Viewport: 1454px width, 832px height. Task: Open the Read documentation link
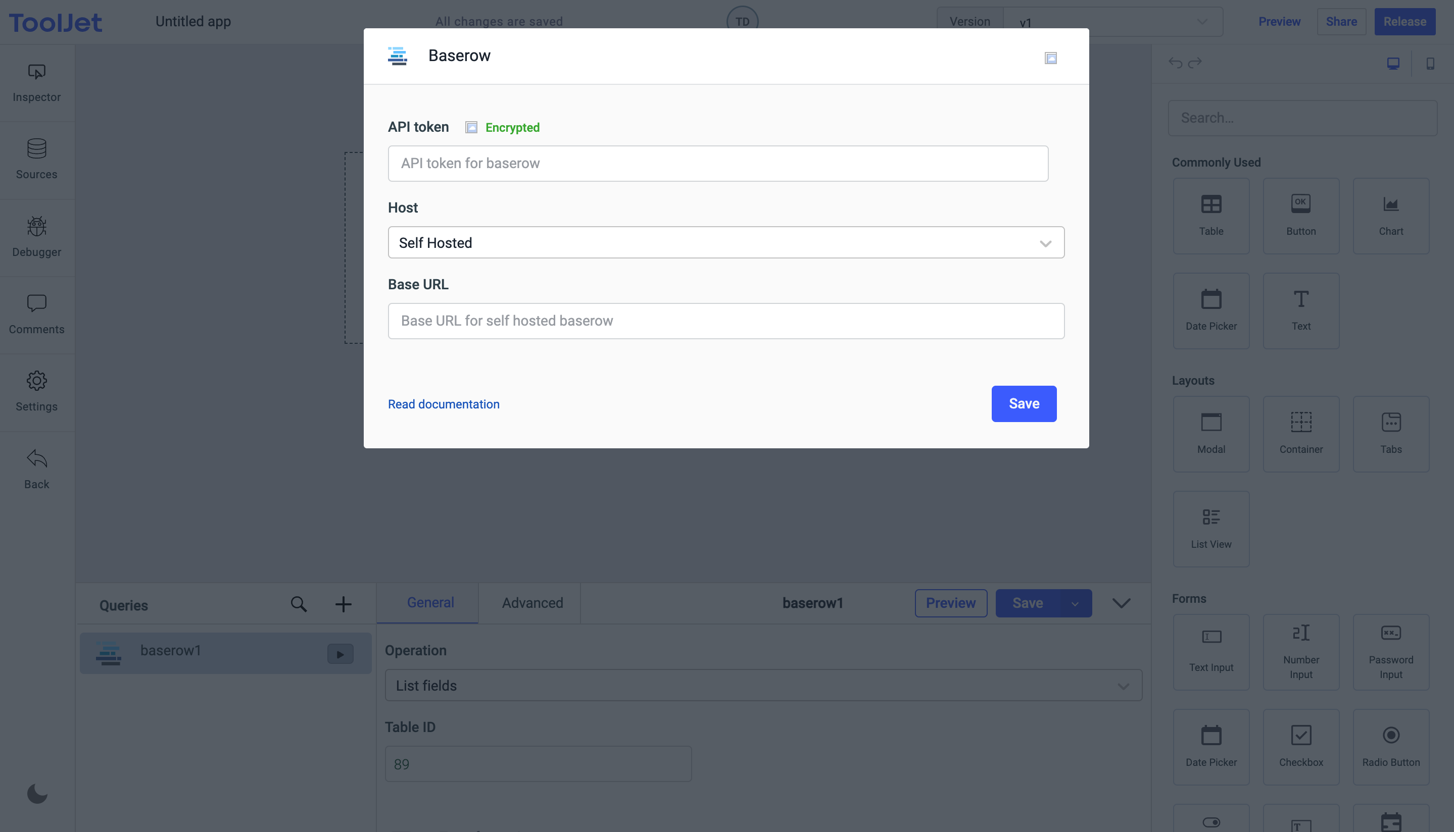click(x=443, y=404)
